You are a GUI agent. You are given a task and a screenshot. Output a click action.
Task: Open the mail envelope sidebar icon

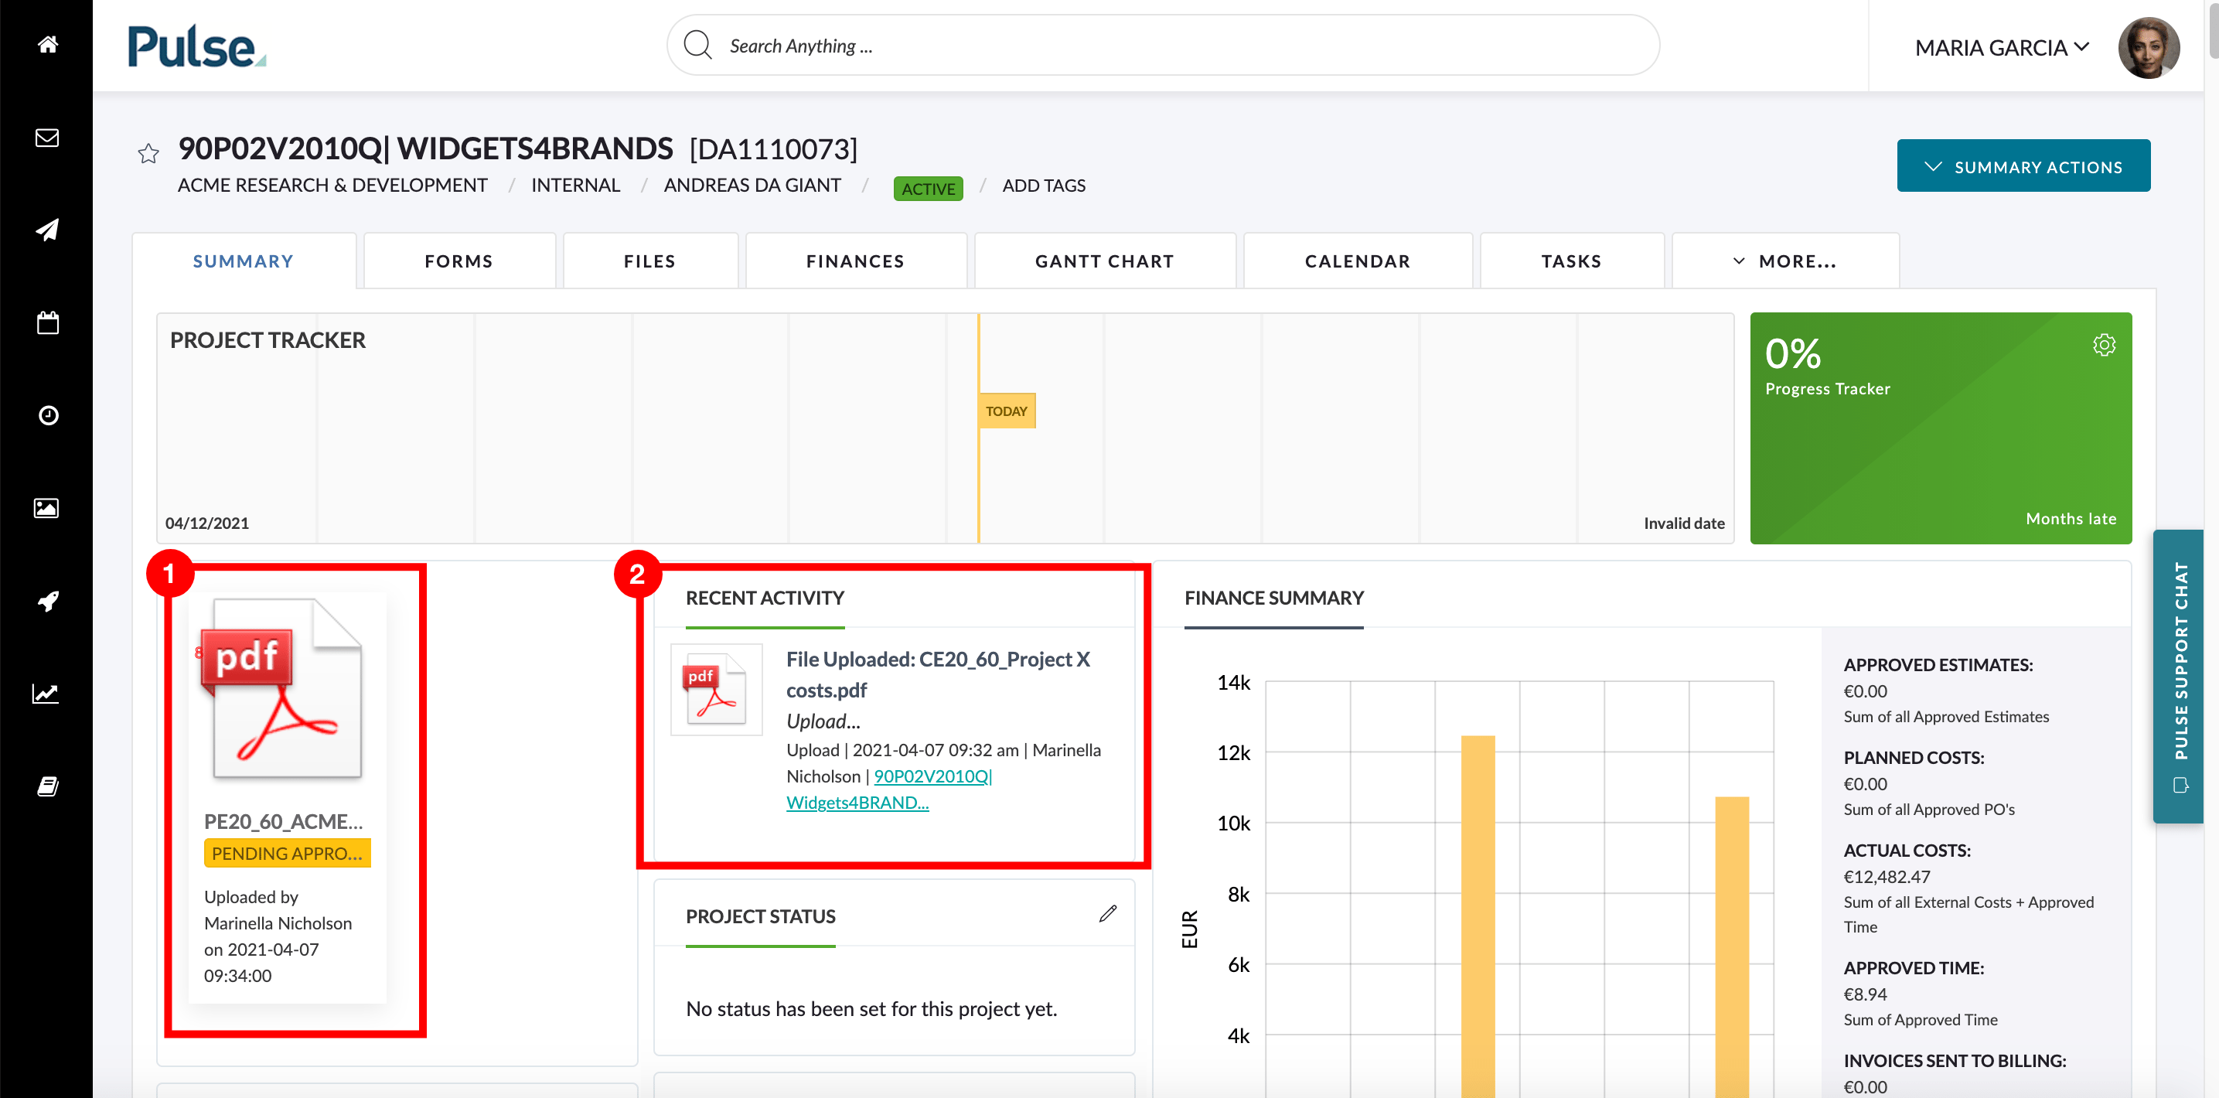coord(47,138)
